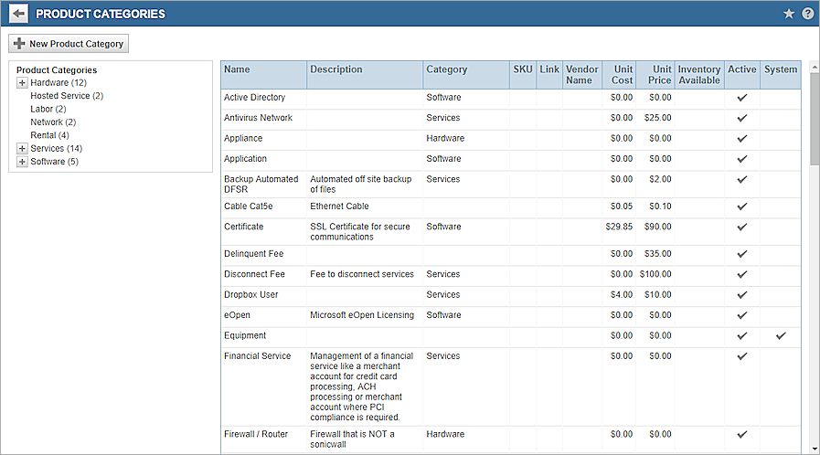Select Labor category in the tree
Screen dimensions: 820x455
(48, 109)
